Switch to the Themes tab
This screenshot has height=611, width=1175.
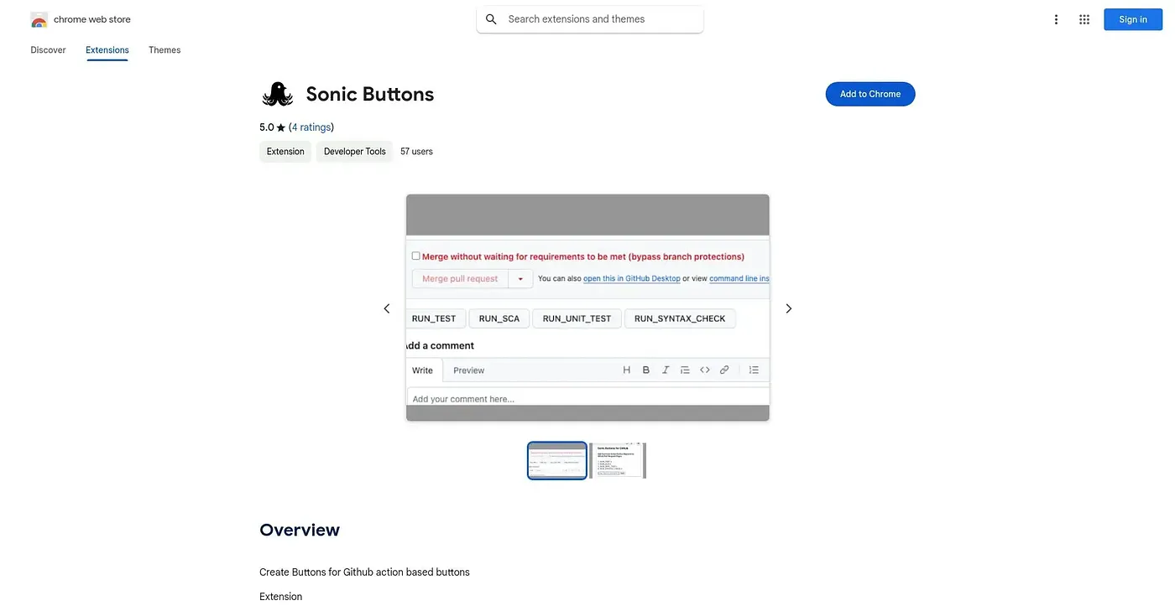click(164, 50)
